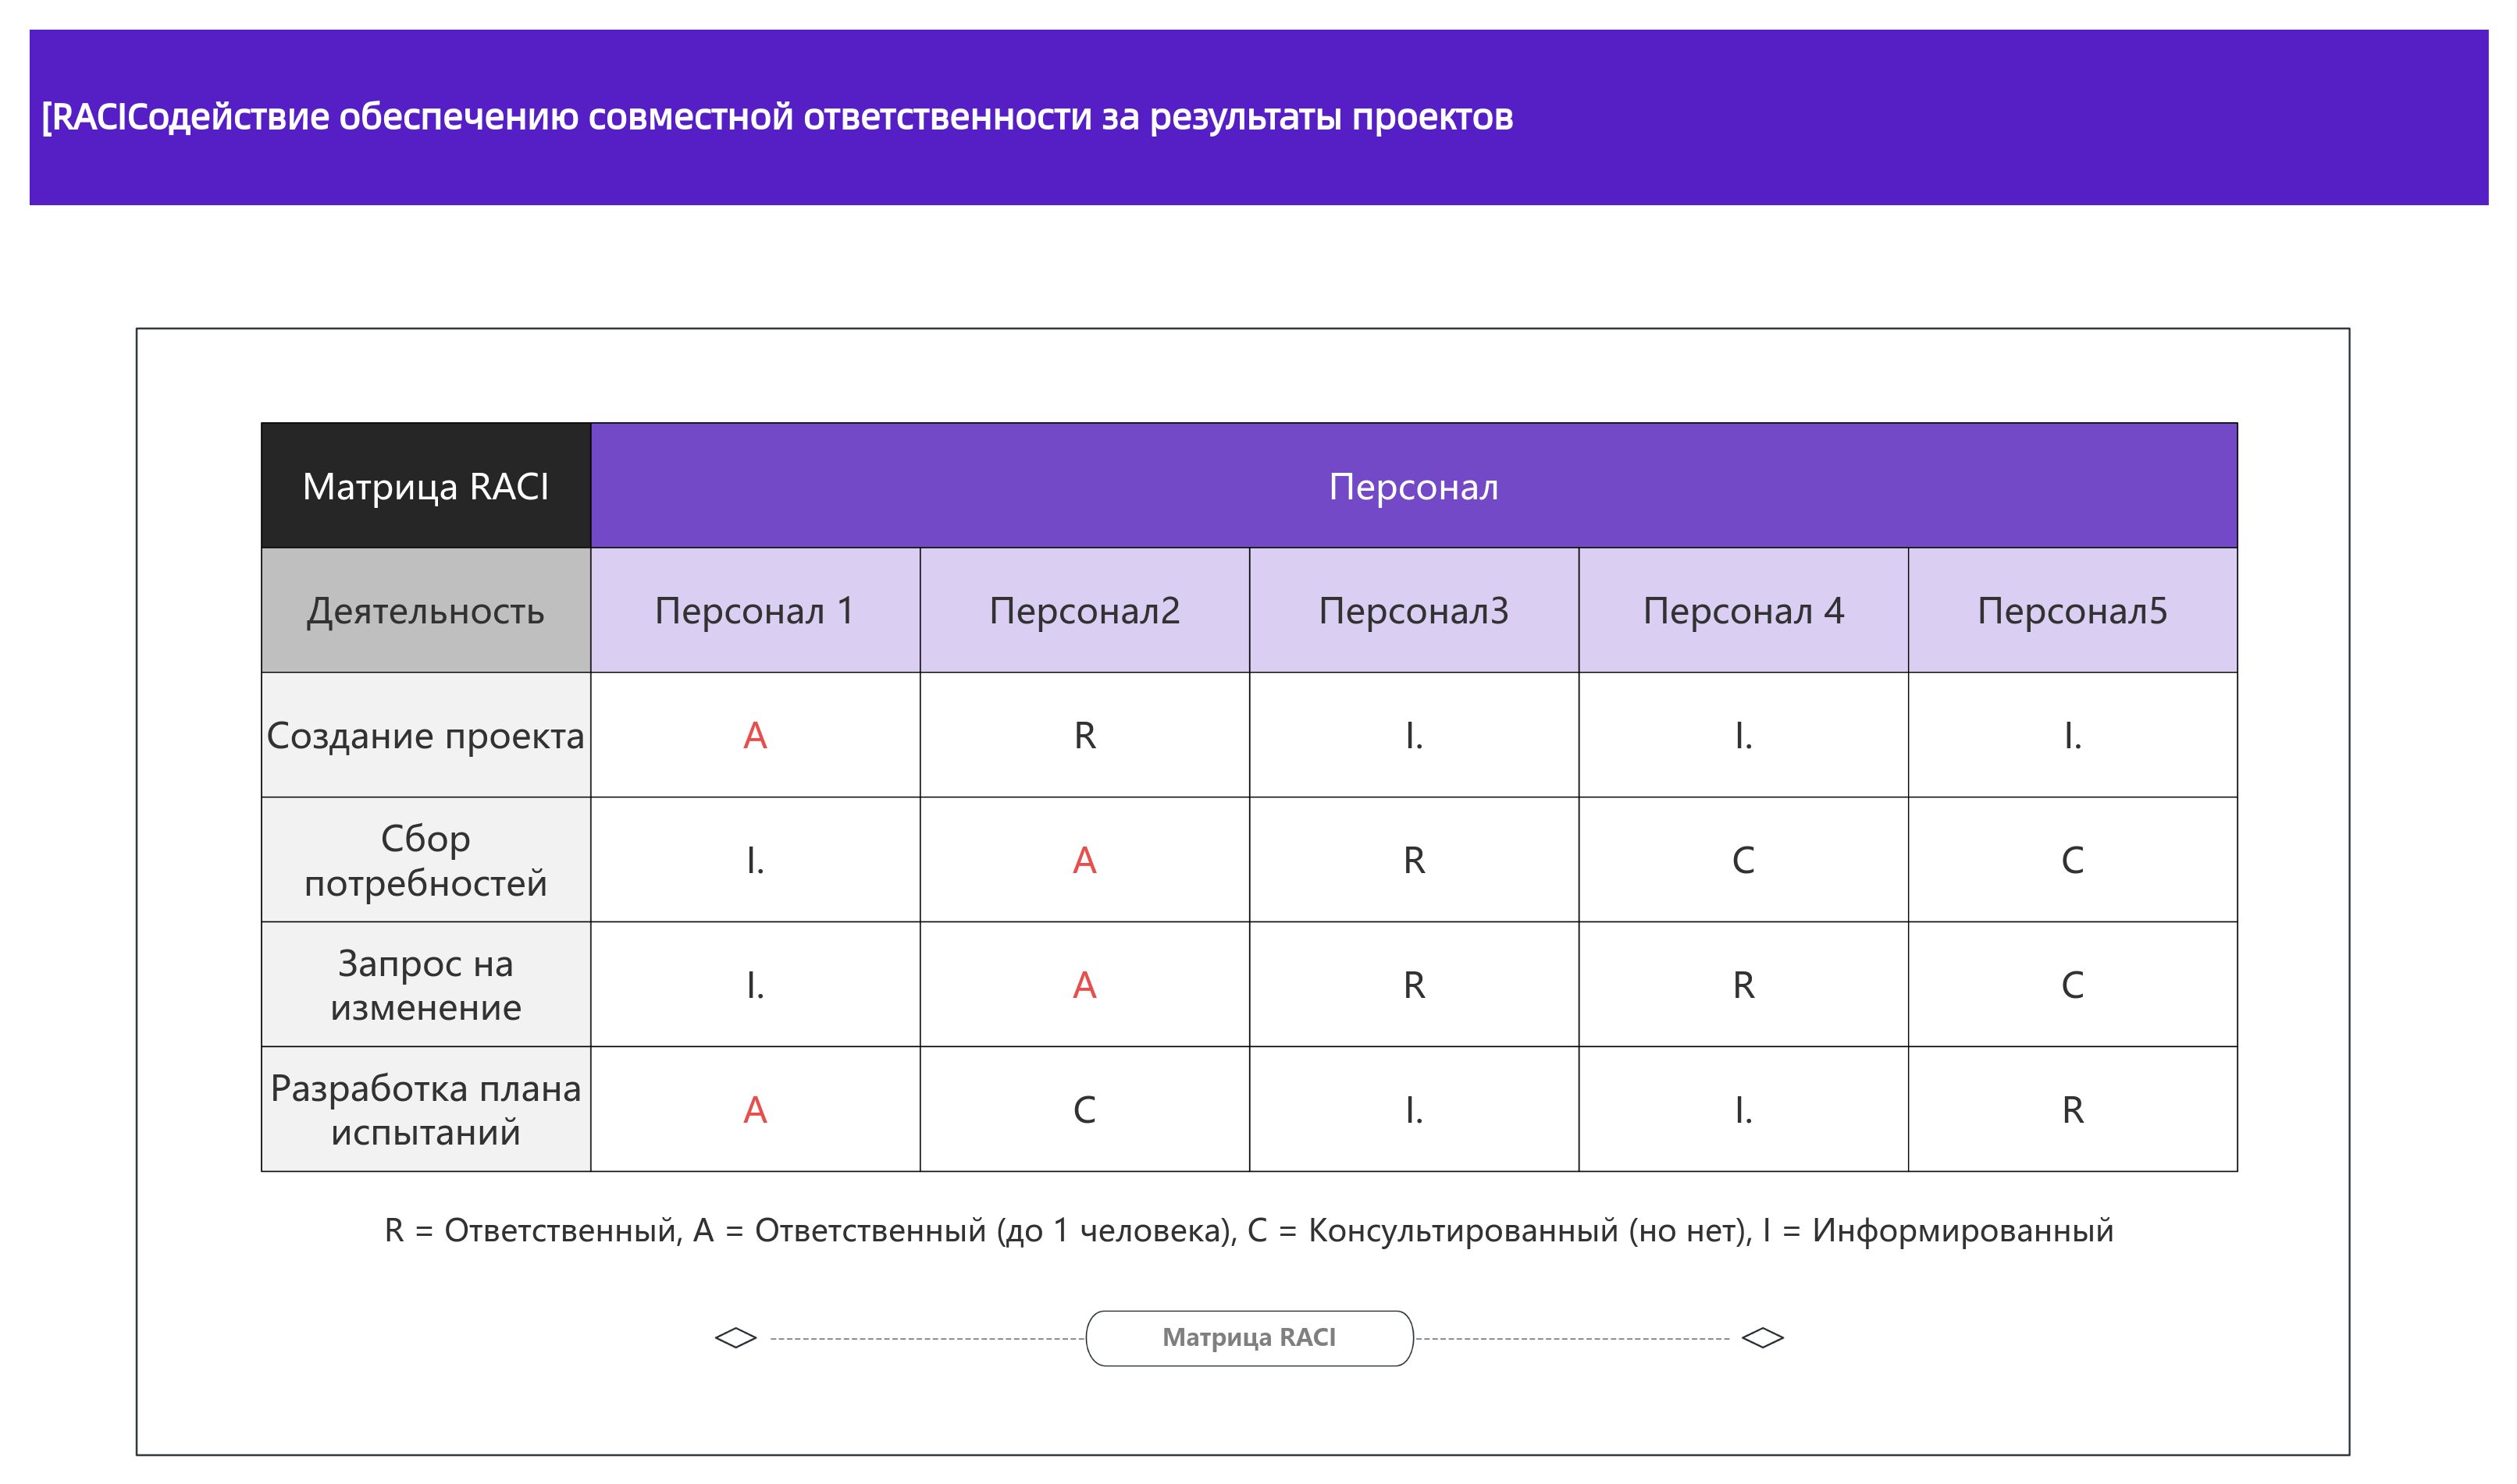Select the 'Сбор потребностей' row label
Viewport: 2517px width, 1484px height.
(x=425, y=860)
